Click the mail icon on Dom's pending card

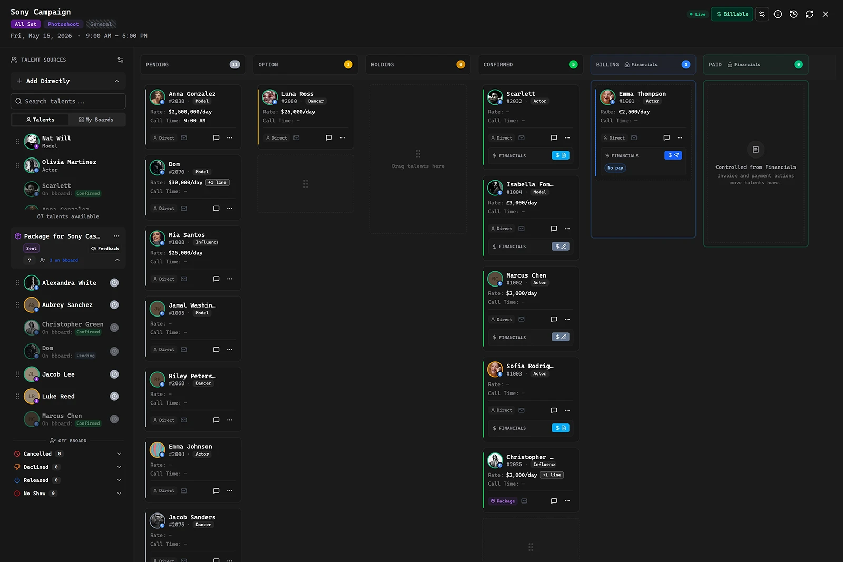click(184, 209)
